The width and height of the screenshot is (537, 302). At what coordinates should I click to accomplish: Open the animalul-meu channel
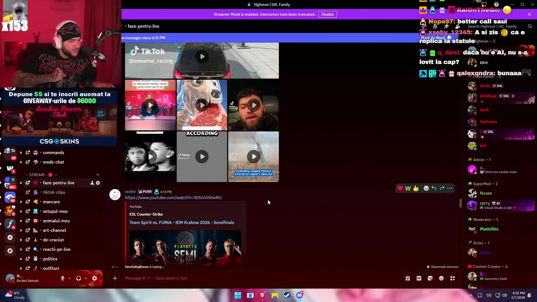pos(56,221)
